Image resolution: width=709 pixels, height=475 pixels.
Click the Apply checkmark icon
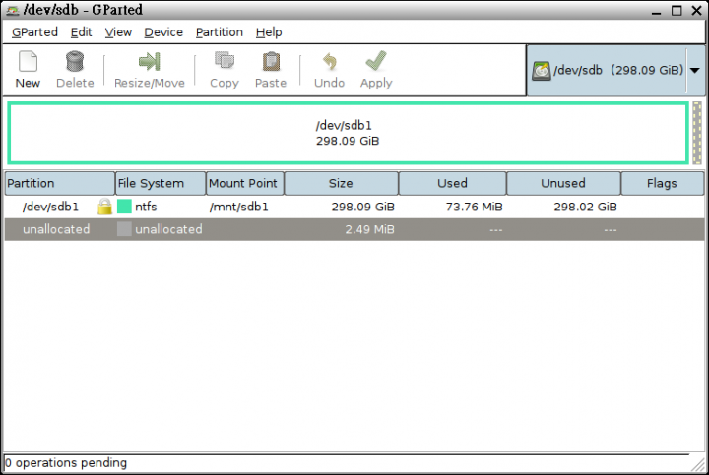pos(376,61)
